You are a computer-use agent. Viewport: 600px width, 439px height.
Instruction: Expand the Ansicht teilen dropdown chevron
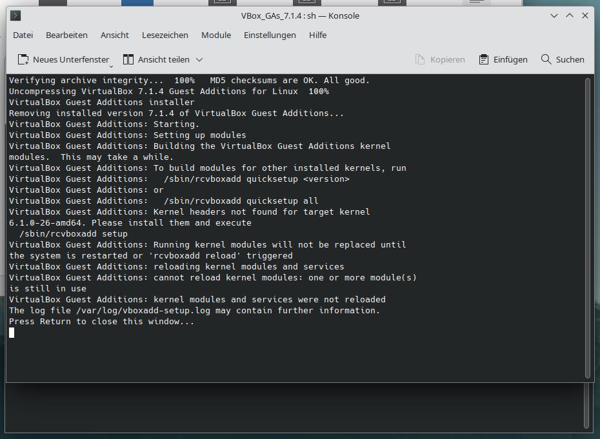199,60
